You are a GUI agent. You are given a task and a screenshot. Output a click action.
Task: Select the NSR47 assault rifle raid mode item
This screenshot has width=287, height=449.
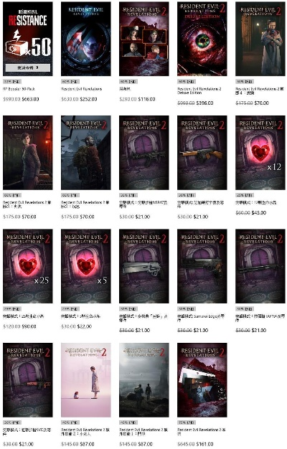[x=144, y=153]
